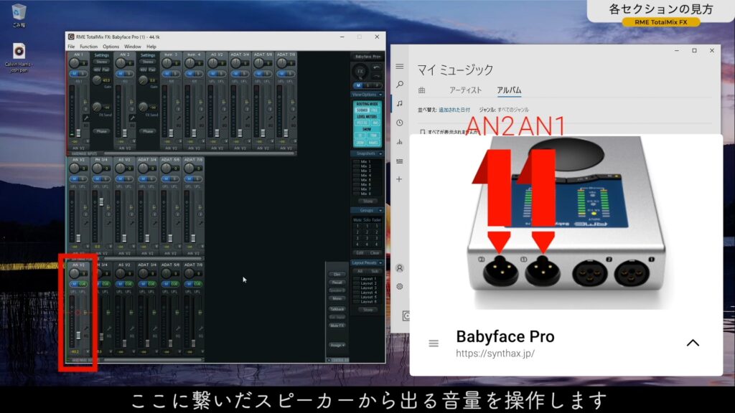
Task: Toggle 48V phantom power in AN 1 settings
Action: point(97,70)
